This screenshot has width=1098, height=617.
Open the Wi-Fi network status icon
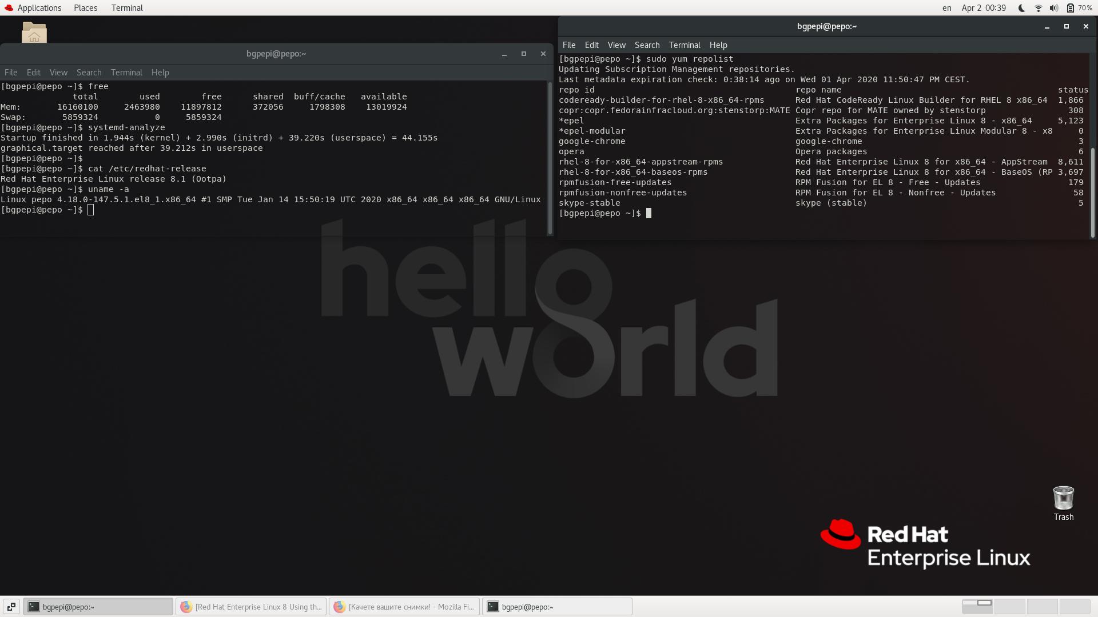[x=1038, y=8]
